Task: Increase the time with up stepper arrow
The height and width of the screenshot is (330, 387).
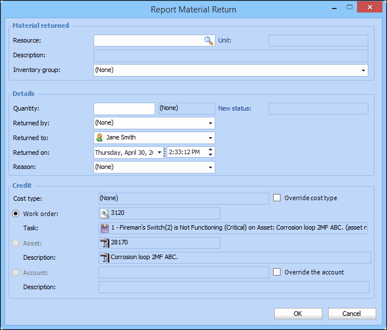Action: 211,150
